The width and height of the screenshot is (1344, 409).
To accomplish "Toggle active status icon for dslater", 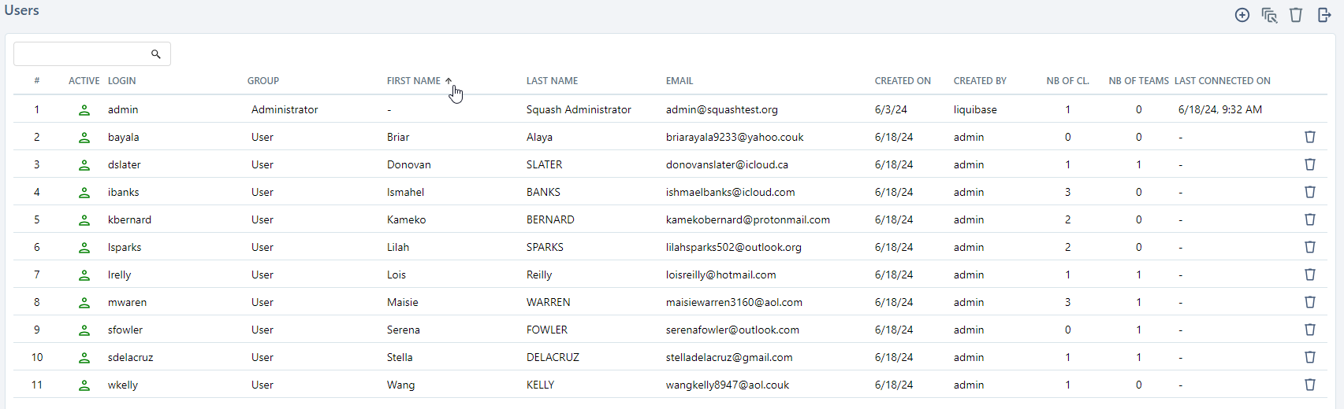I will tap(84, 165).
